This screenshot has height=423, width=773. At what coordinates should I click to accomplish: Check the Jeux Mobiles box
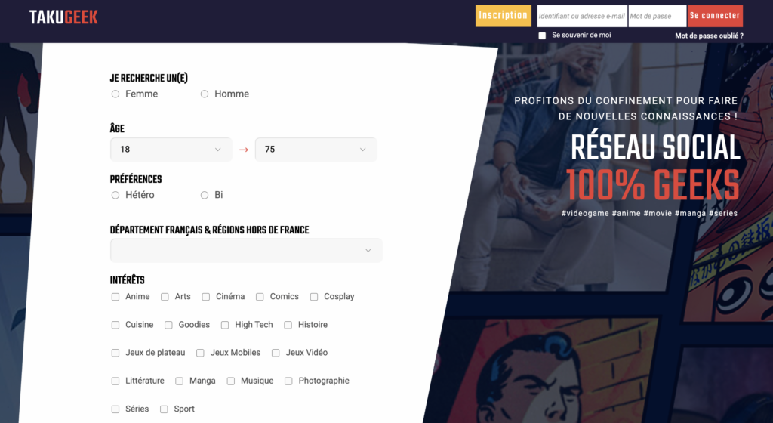[200, 353]
